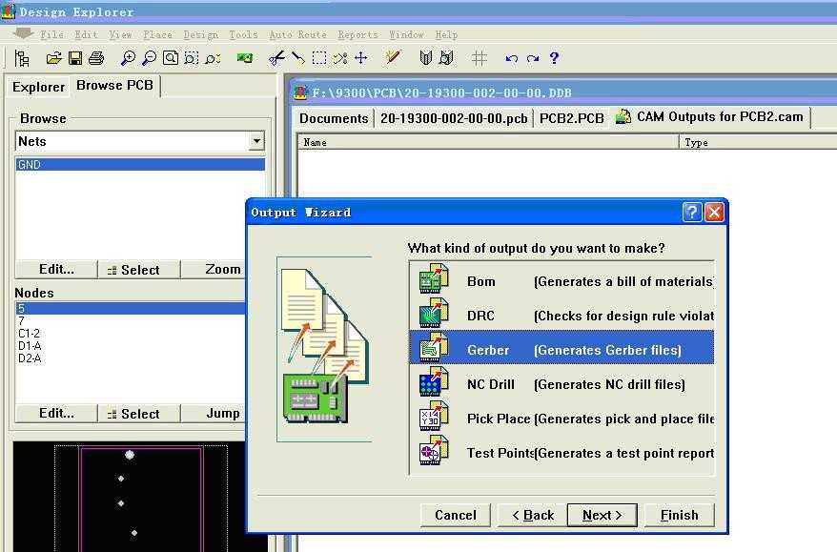This screenshot has height=552, width=837.
Task: Choose the Bom output type
Action: [x=561, y=279]
